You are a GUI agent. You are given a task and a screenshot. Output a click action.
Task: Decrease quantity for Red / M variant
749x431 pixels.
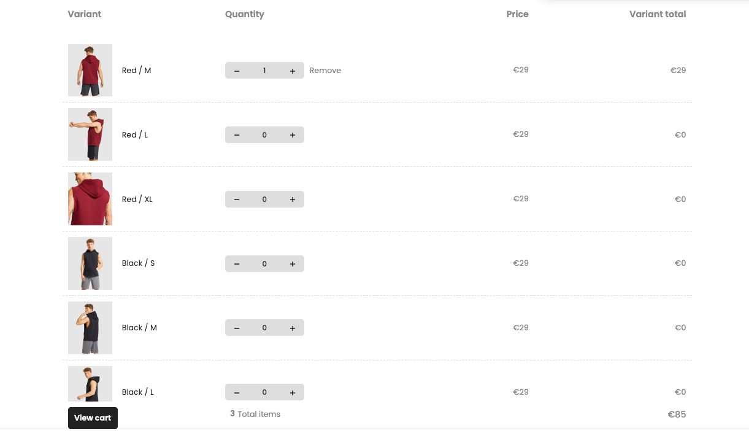tap(237, 71)
